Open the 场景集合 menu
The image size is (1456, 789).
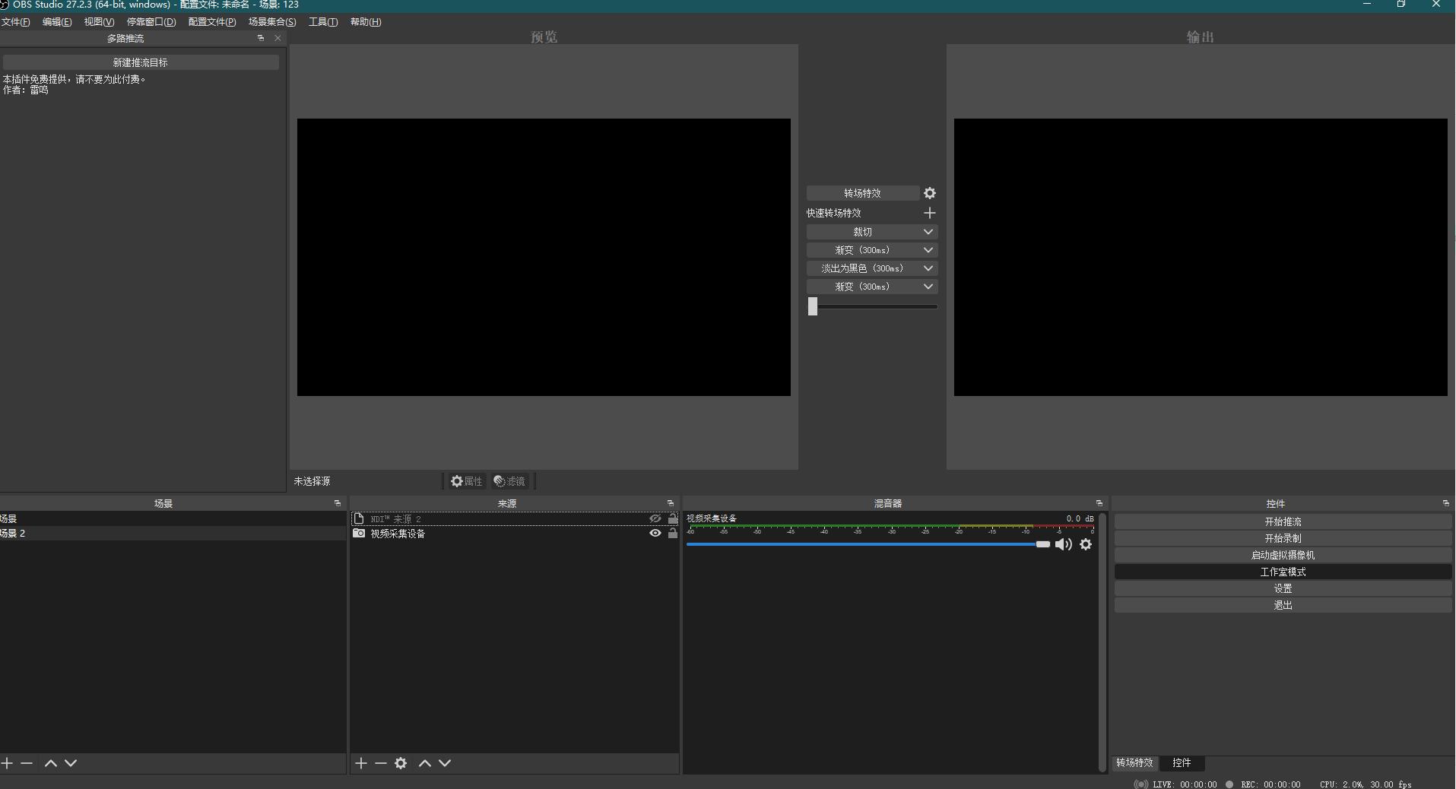click(x=272, y=22)
